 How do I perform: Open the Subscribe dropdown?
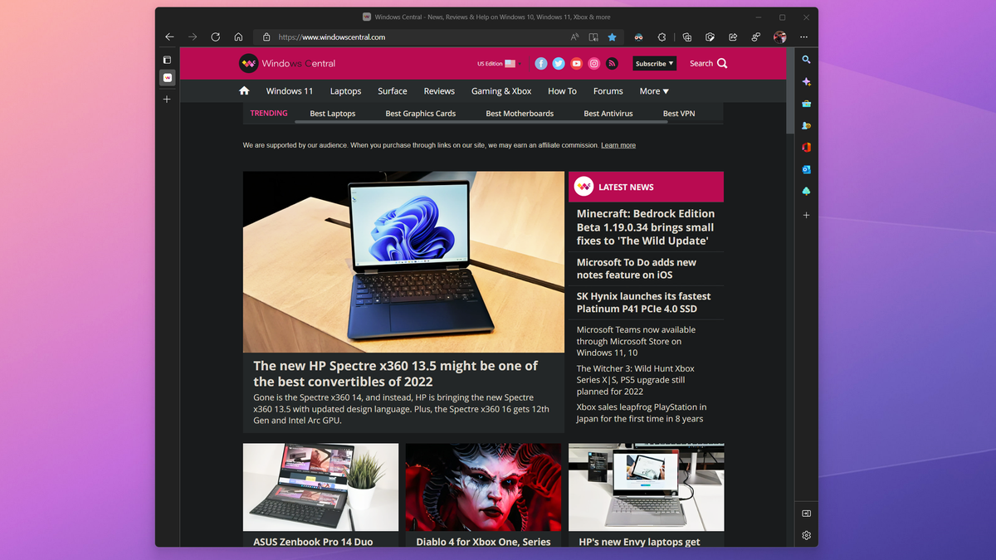point(654,63)
